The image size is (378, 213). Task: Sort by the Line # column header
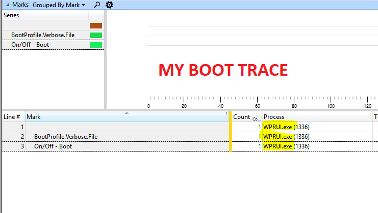click(13, 117)
